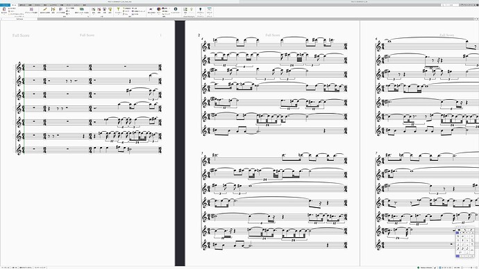The height and width of the screenshot is (269, 479).
Task: Click the rest button on keypad
Action: point(460,252)
